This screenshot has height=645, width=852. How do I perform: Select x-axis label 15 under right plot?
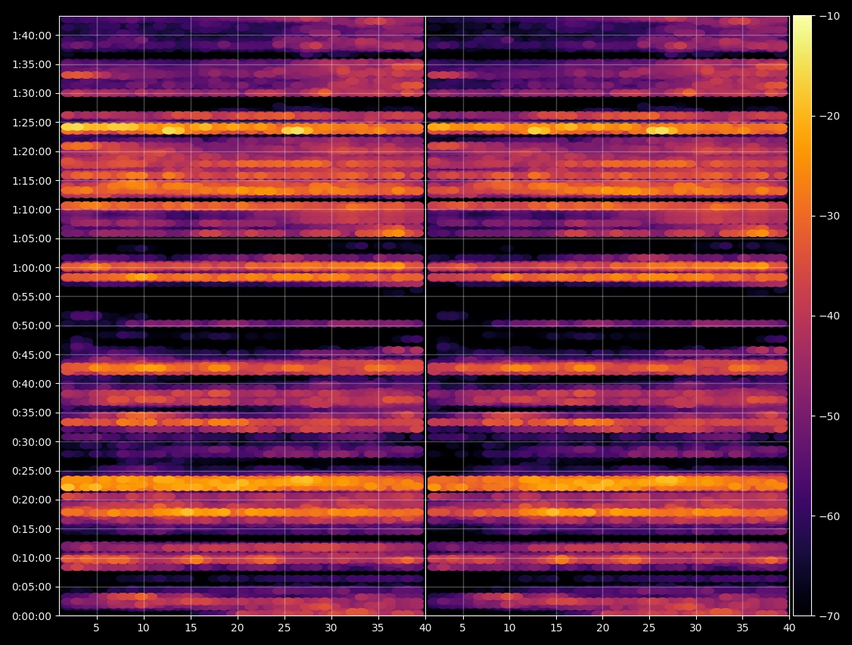556,628
